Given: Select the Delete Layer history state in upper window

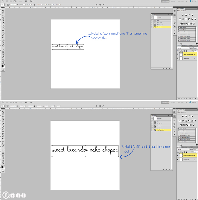Looking at the screenshot, I should pyautogui.click(x=161, y=25).
